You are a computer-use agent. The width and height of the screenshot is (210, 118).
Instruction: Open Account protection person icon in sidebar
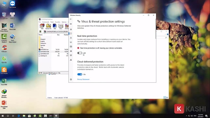coord(71,38)
